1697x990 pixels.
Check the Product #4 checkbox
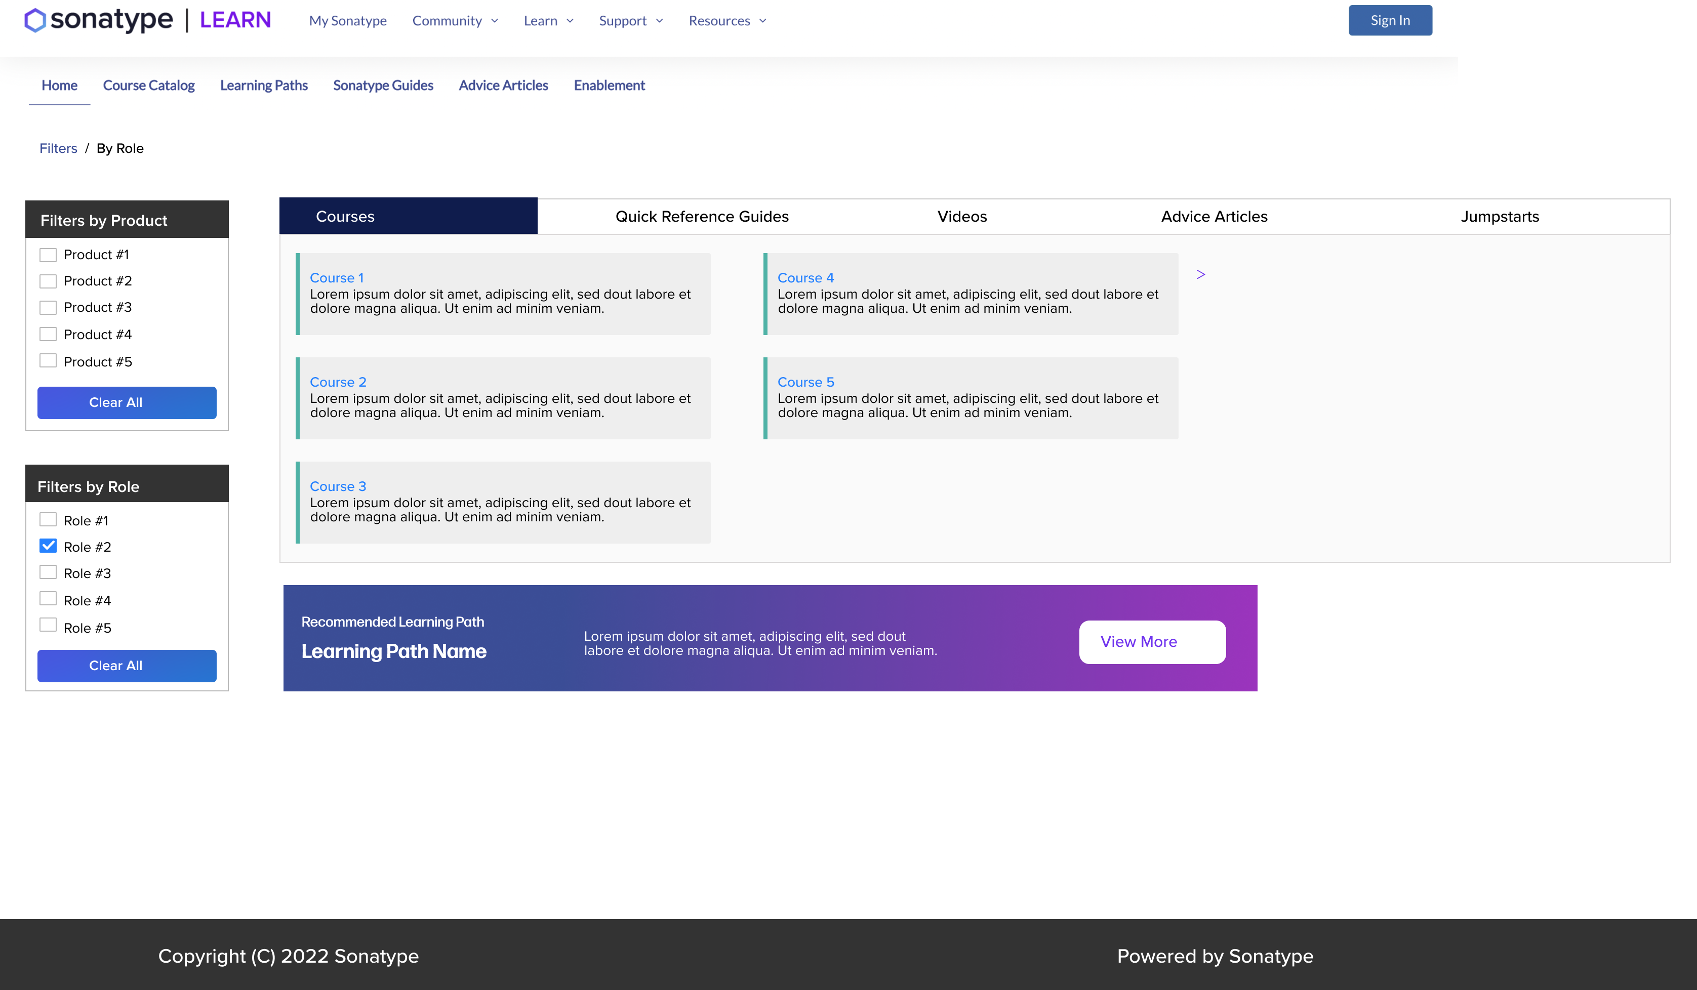point(48,334)
